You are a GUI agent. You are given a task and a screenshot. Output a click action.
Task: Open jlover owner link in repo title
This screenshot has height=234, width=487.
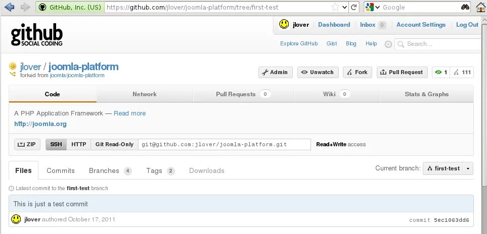pyautogui.click(x=30, y=67)
